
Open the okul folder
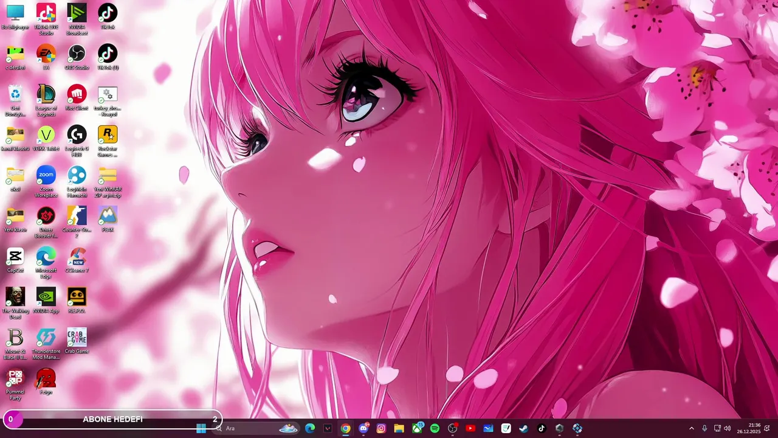[15, 179]
